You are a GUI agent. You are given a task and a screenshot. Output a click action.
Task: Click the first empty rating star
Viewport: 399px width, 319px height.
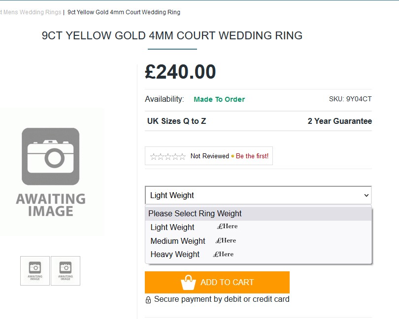(x=154, y=156)
